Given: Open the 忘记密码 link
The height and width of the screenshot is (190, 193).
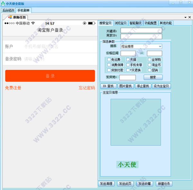Looking at the screenshot, I should (x=87, y=88).
